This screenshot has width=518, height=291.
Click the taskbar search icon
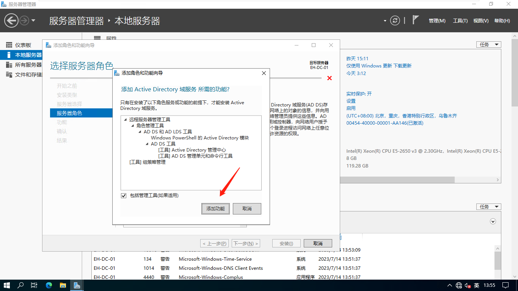pos(21,285)
